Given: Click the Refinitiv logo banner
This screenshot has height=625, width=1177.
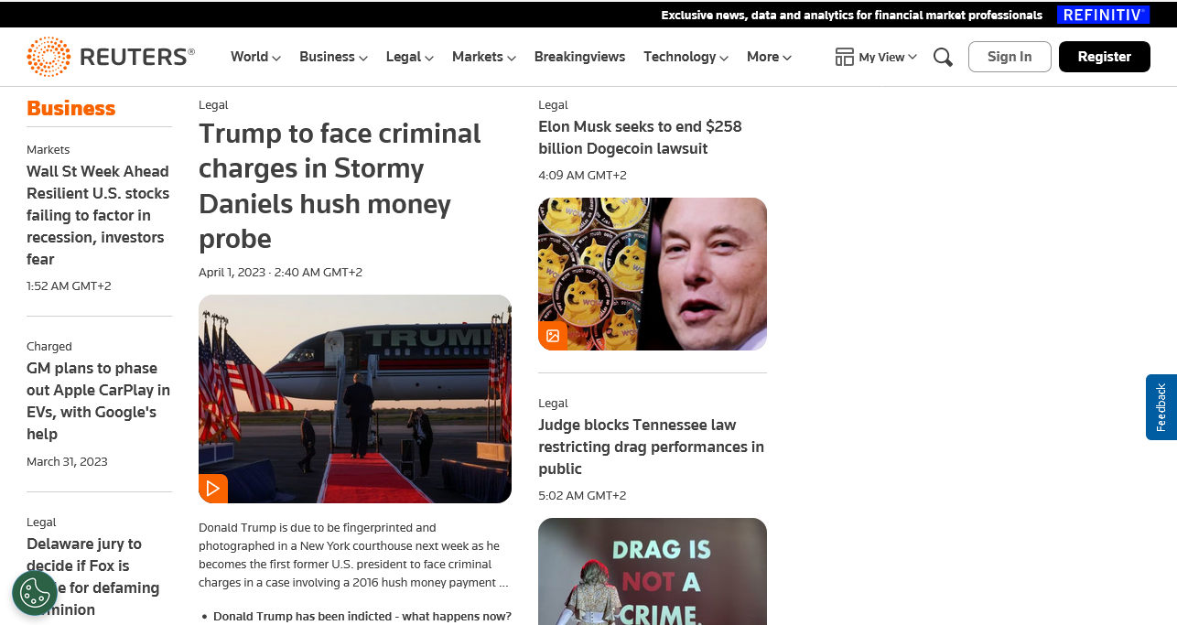Looking at the screenshot, I should 1103,15.
